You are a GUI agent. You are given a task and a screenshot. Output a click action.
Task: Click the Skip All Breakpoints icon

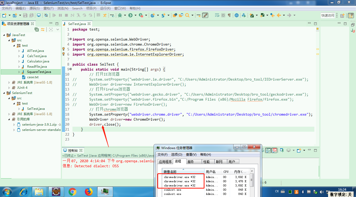[46, 15]
